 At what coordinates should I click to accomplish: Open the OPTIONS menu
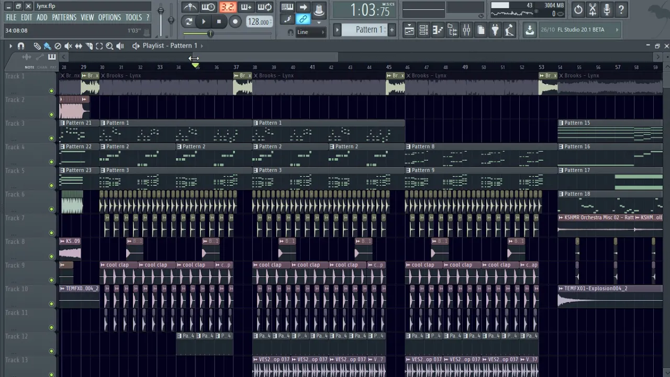[x=109, y=17]
